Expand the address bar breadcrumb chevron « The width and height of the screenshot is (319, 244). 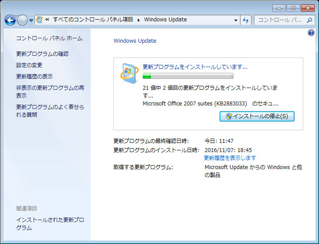point(47,20)
